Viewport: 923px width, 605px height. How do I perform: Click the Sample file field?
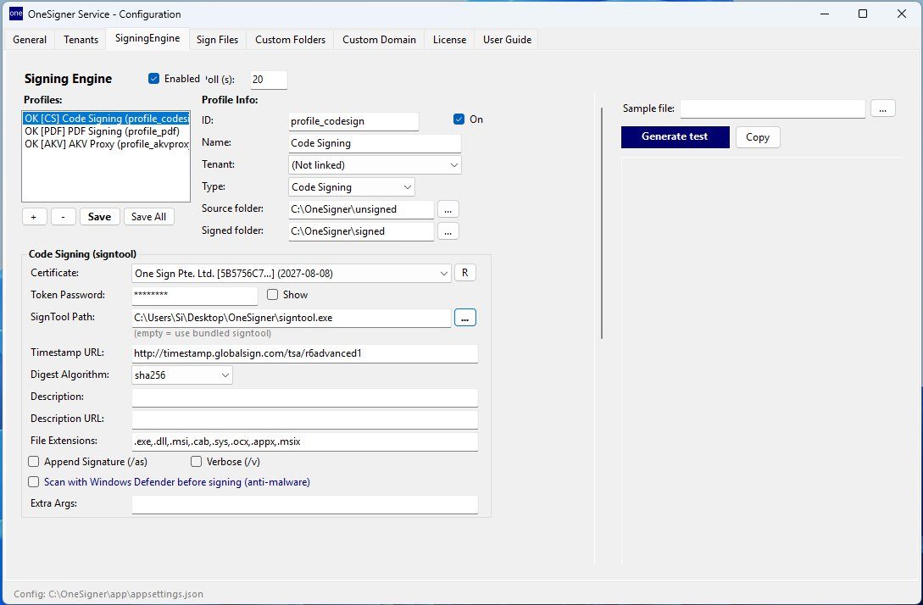[x=772, y=108]
